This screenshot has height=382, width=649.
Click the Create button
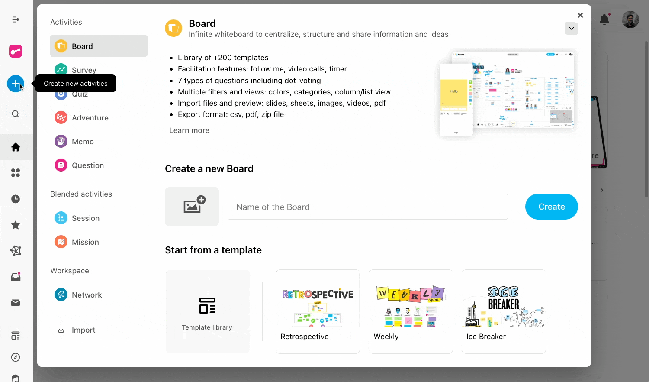551,207
